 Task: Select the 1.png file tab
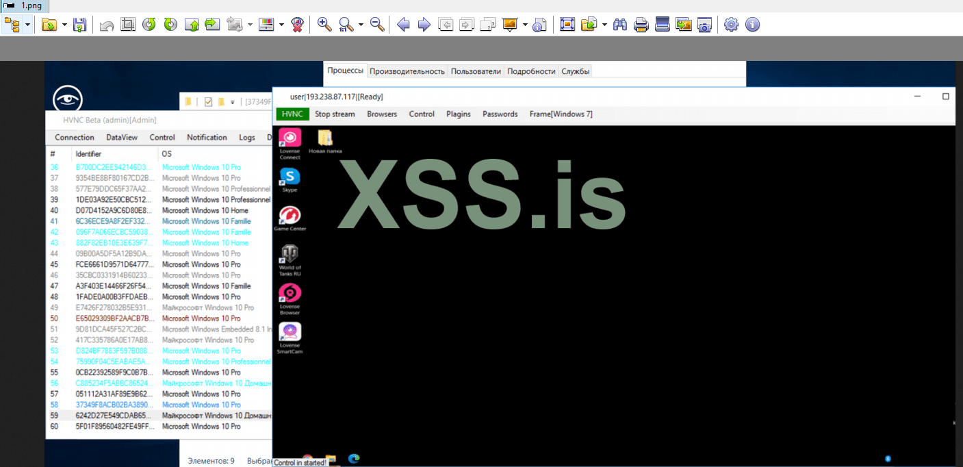coord(24,5)
